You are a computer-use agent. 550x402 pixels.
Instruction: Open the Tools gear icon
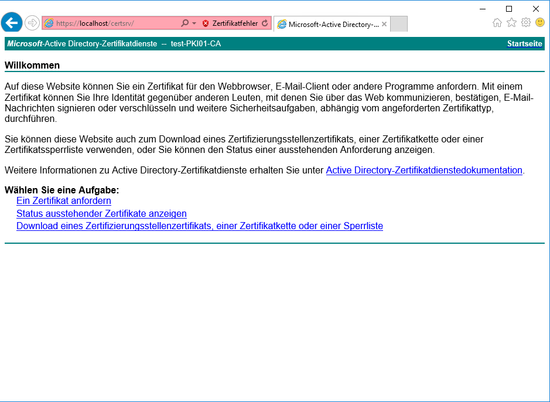pos(526,22)
